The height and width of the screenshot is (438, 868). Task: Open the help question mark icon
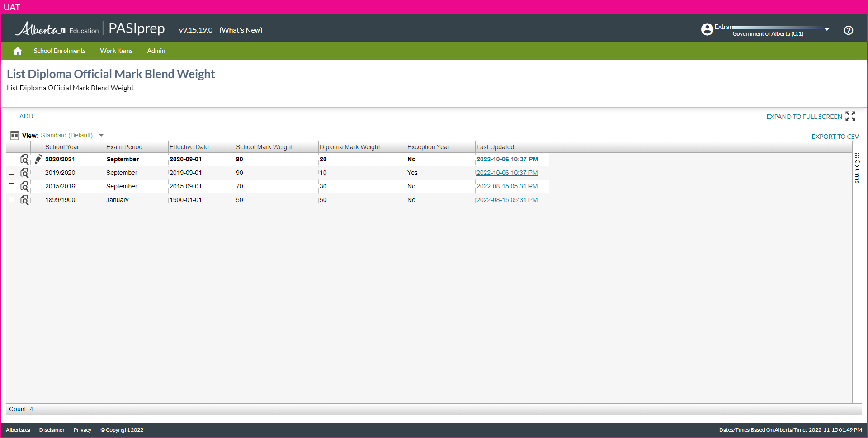[848, 30]
